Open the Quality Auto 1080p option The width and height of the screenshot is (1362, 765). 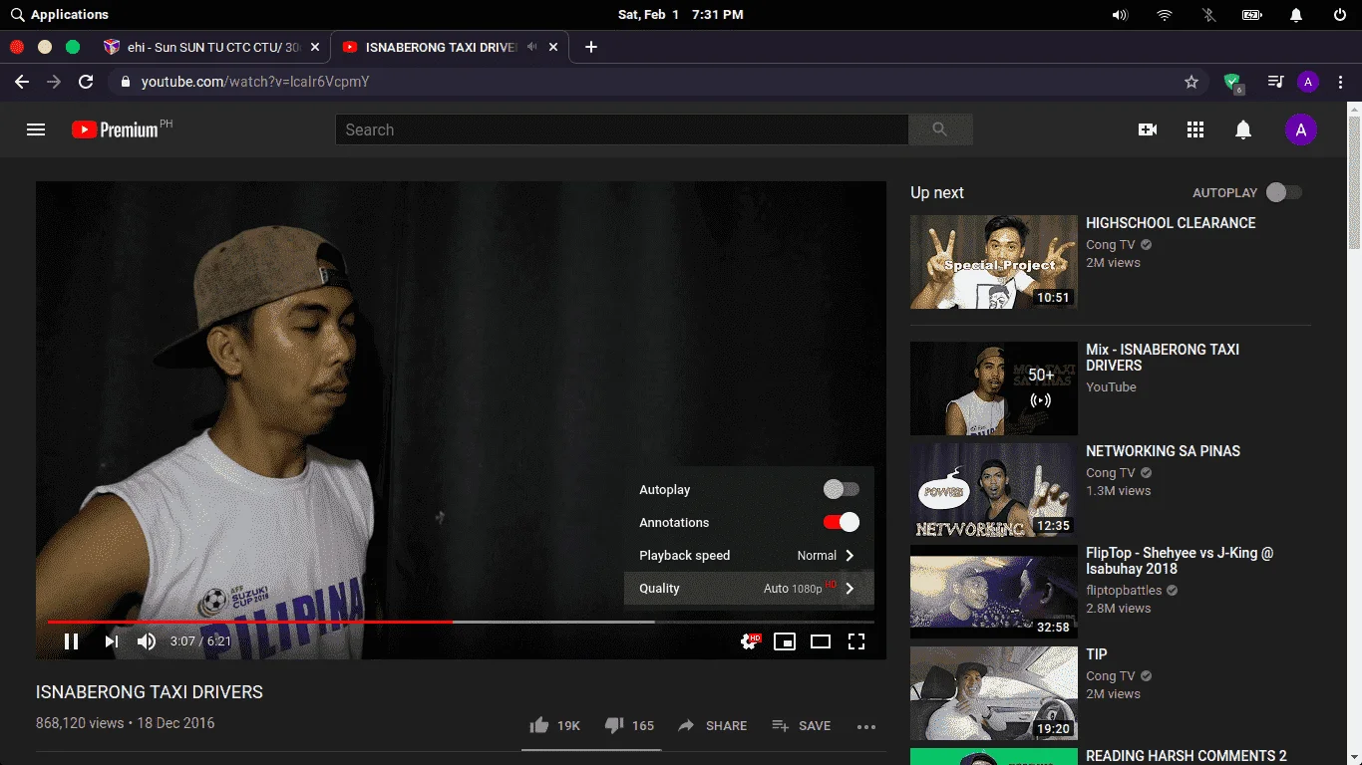[x=749, y=589]
